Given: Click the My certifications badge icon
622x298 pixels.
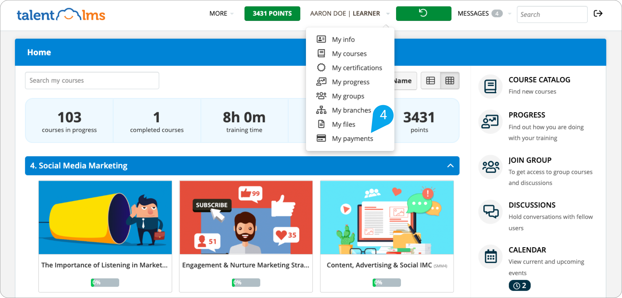Looking at the screenshot, I should point(321,68).
